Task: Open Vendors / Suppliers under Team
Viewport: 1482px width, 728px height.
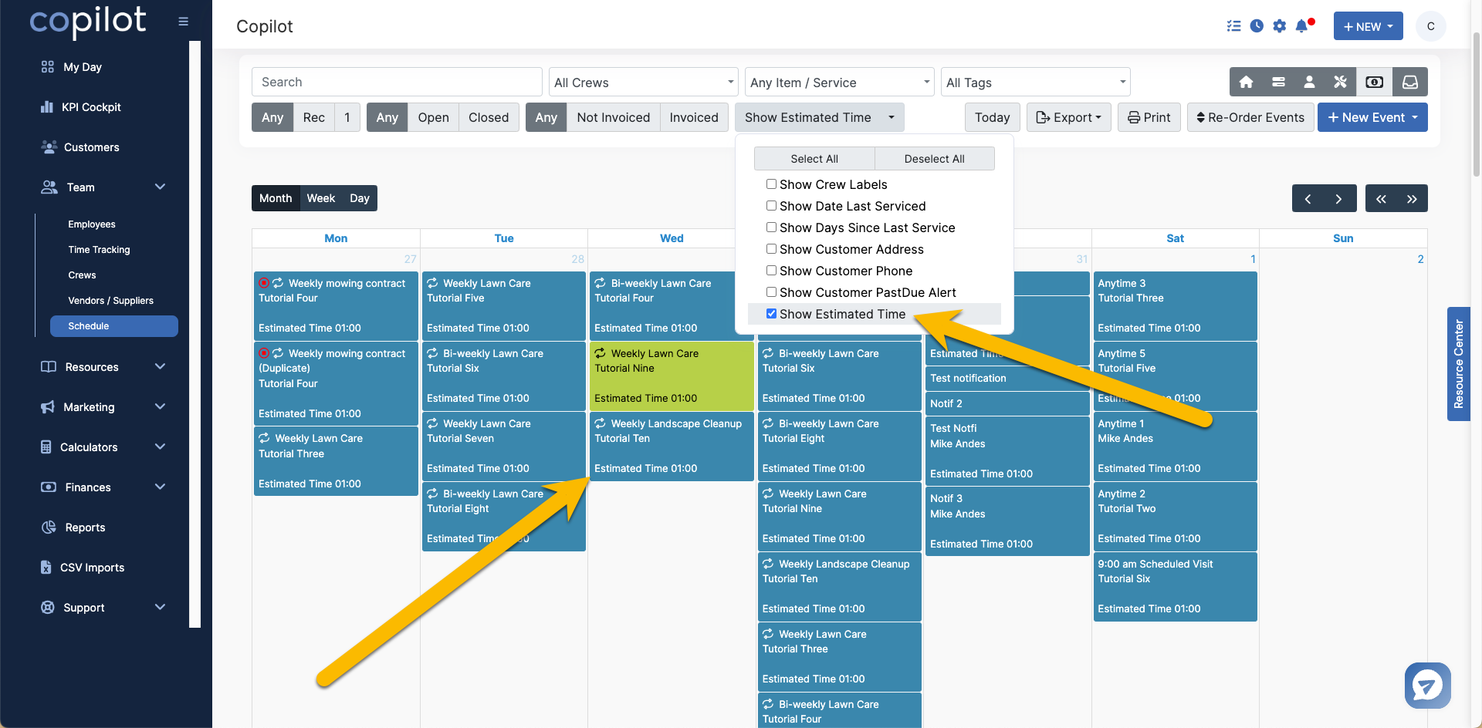Action: pos(110,301)
